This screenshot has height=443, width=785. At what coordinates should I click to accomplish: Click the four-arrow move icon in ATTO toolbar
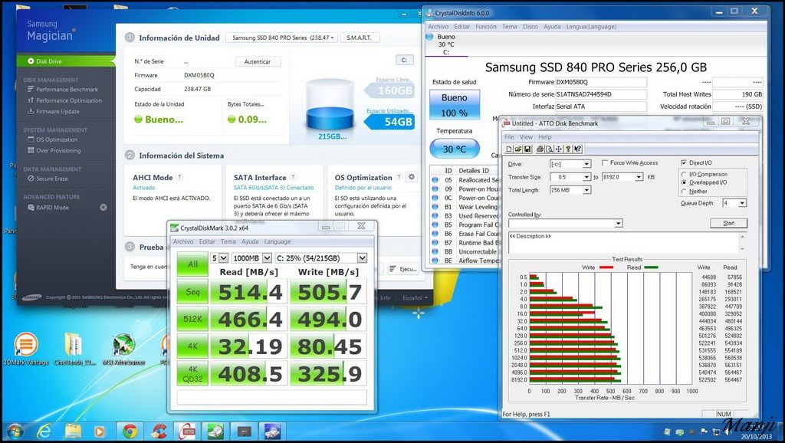[559, 149]
